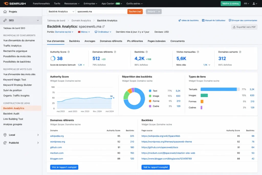Switch to the Domaines référents tab

[111, 41]
